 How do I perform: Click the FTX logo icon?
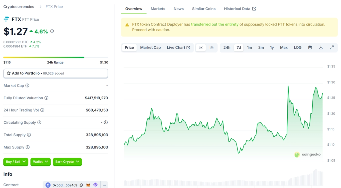point(6,19)
